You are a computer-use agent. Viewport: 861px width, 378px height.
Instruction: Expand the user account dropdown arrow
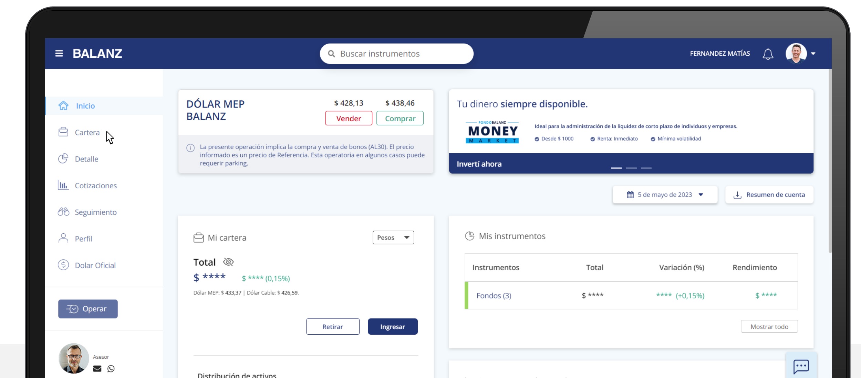(813, 54)
